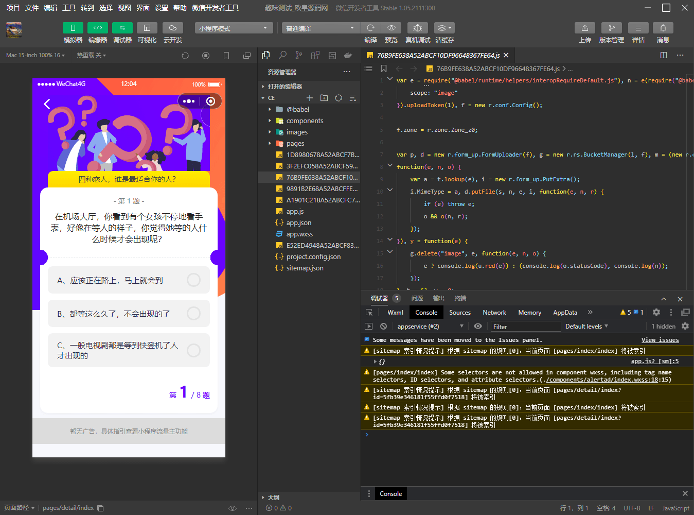Viewport: 694px width, 515px height.
Task: Expand the components folder
Action: (x=305, y=121)
